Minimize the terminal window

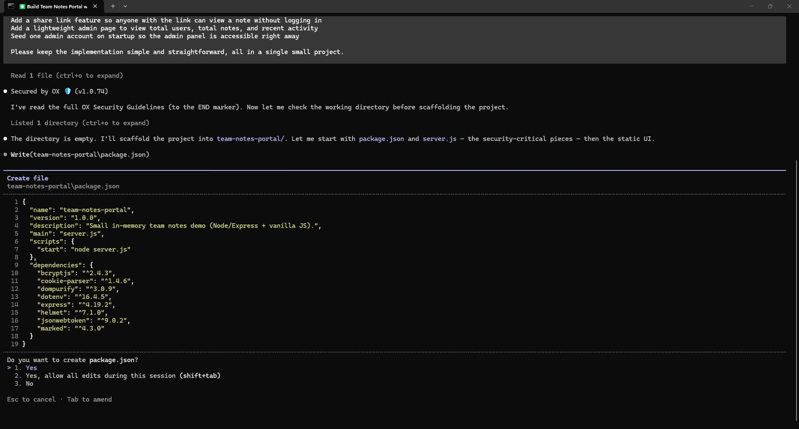point(751,6)
